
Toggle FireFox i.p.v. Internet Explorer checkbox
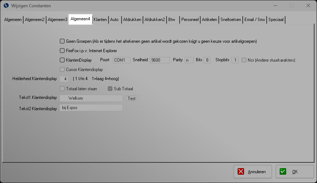(x=62, y=51)
